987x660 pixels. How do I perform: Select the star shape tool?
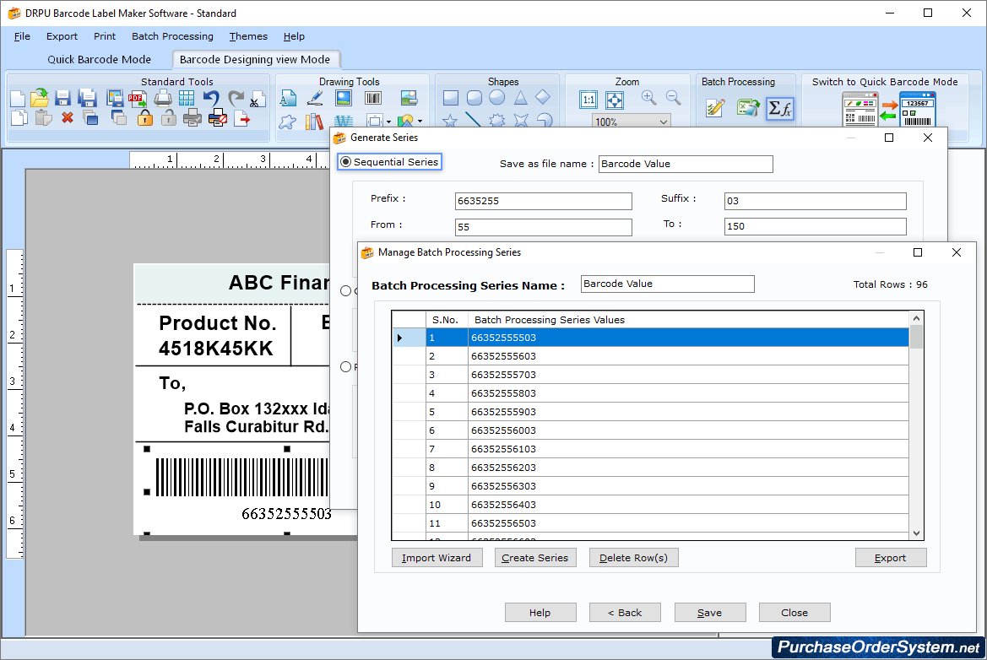448,122
